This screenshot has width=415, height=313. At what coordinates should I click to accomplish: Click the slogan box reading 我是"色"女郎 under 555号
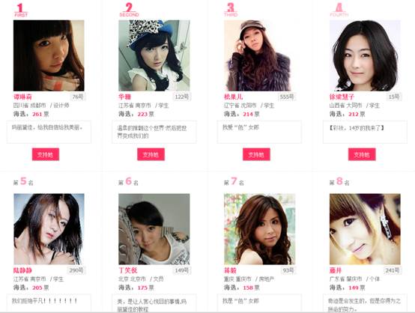tap(259, 132)
